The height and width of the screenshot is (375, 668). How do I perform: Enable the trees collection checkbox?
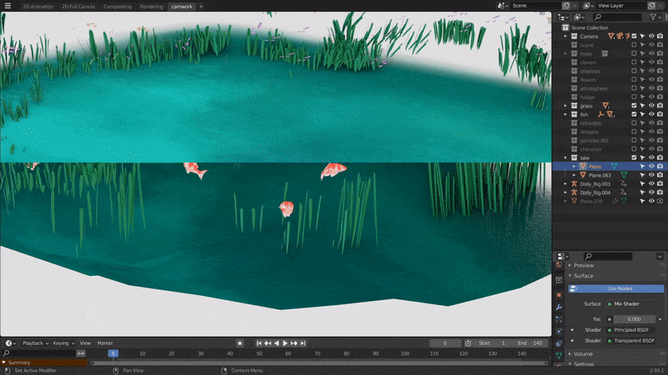[x=634, y=53]
